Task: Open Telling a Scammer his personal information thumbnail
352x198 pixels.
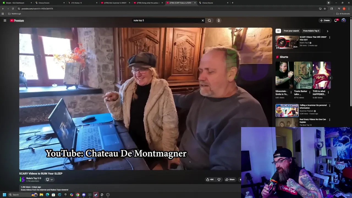Action: pos(287,110)
